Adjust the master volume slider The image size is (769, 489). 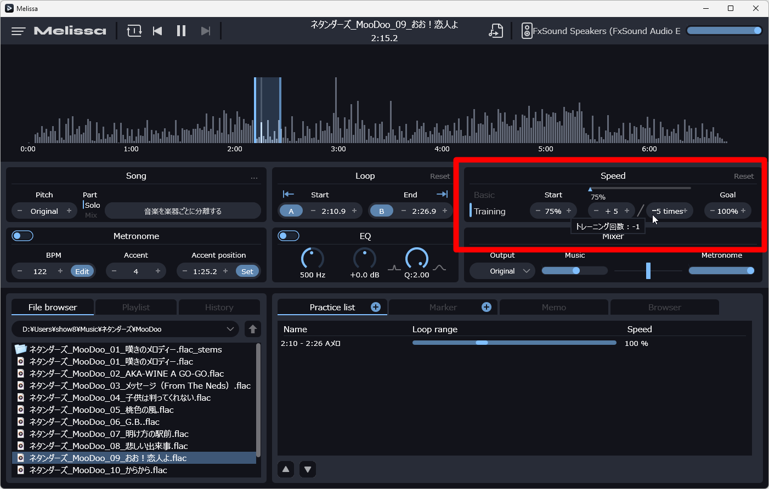coord(724,31)
